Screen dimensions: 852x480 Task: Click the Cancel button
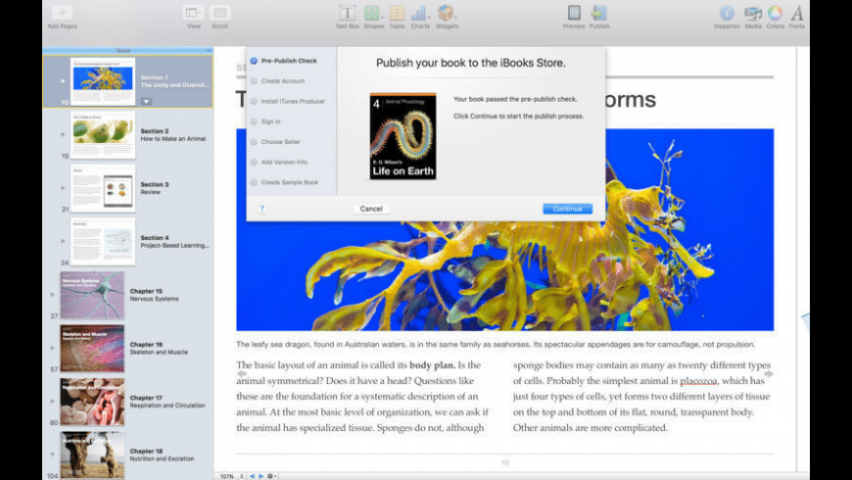click(371, 209)
